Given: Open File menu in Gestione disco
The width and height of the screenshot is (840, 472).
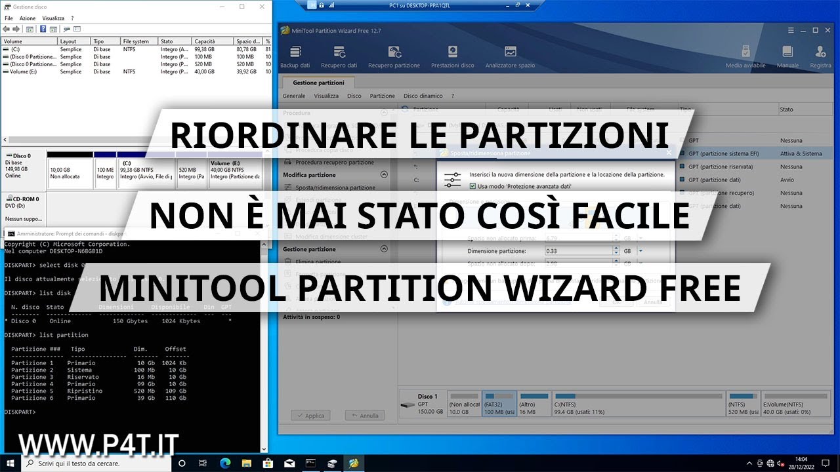Looking at the screenshot, I should point(9,18).
